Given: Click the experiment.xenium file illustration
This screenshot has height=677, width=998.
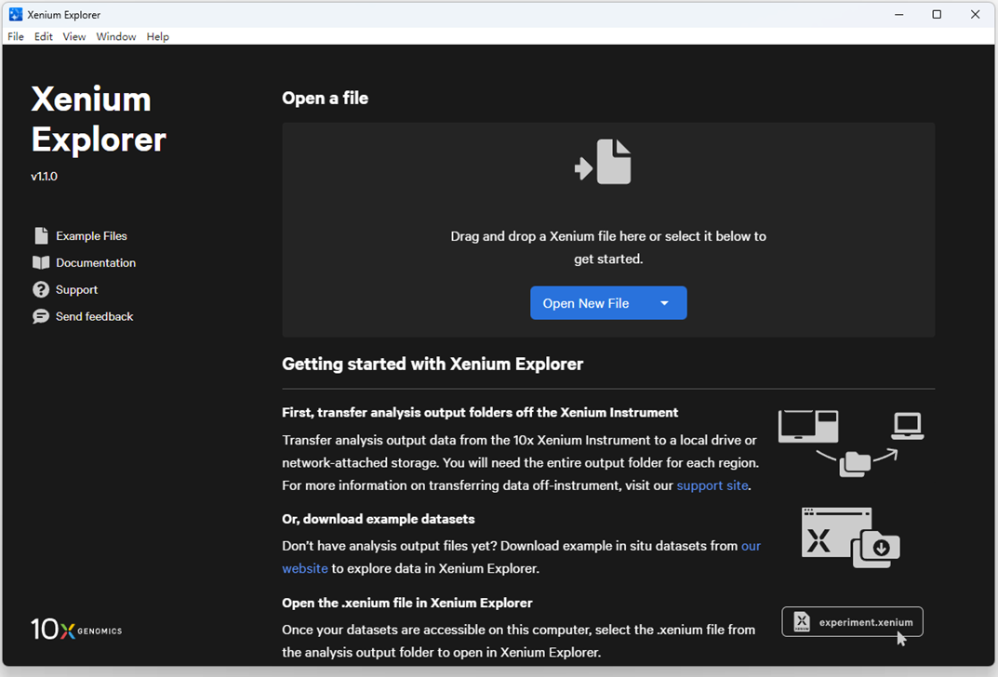Looking at the screenshot, I should pos(852,622).
